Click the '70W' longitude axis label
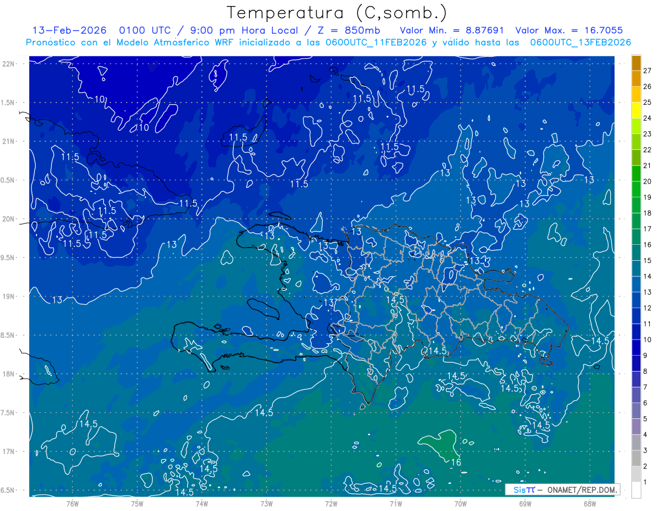 [460, 503]
